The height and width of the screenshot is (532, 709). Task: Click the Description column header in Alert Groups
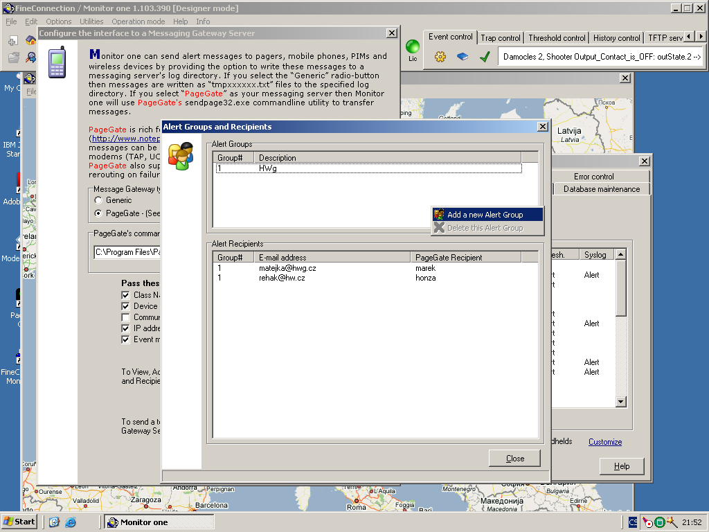coord(388,158)
